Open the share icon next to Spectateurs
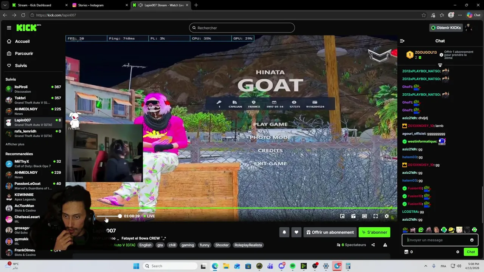 coord(373,245)
